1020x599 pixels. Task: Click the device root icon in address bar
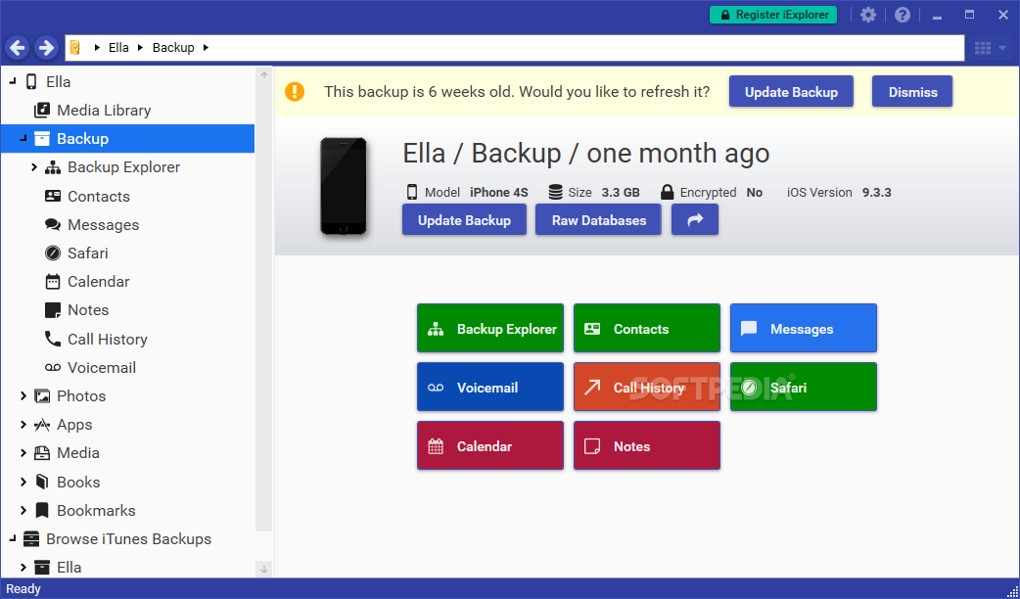(x=75, y=48)
